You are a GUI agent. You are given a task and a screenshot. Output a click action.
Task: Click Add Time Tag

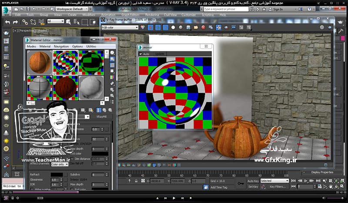[219, 187]
